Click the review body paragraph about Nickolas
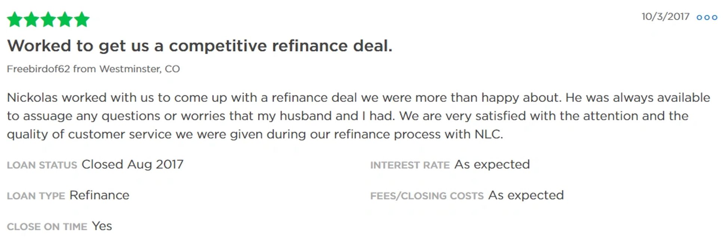The height and width of the screenshot is (243, 723). click(x=358, y=116)
